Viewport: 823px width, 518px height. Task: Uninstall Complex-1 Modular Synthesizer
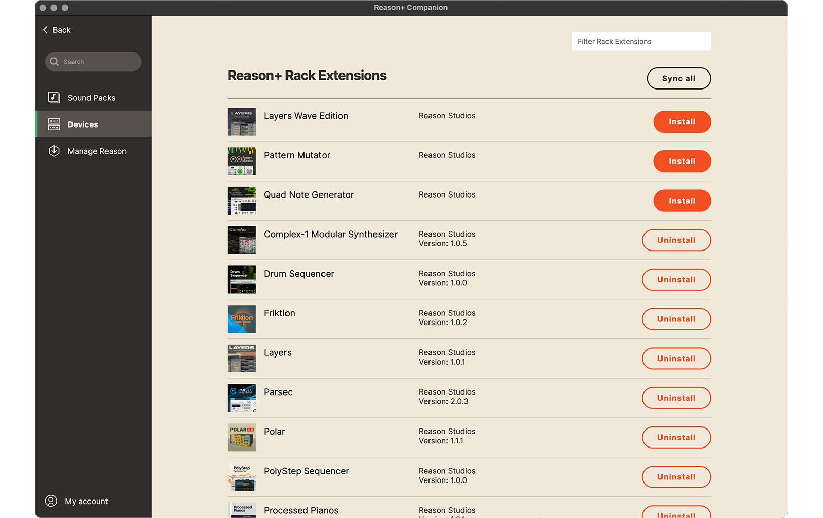pos(676,240)
